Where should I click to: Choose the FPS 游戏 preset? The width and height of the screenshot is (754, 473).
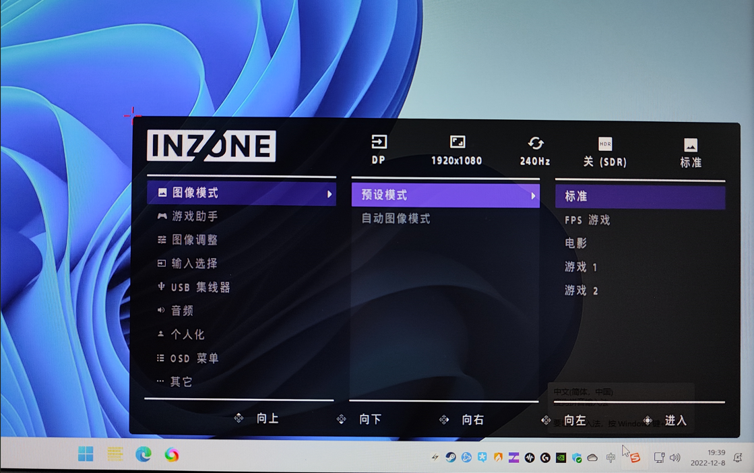pyautogui.click(x=587, y=220)
